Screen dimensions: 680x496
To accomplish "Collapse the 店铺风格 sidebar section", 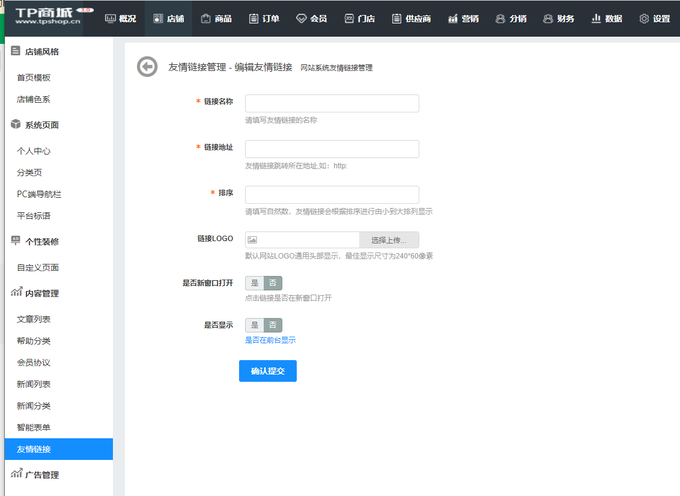I will (x=41, y=52).
